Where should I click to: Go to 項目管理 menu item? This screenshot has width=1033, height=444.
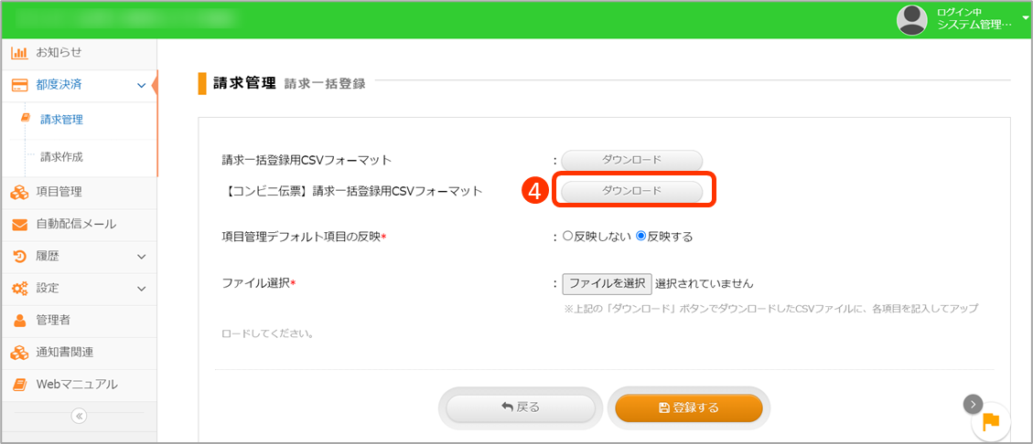tap(59, 192)
